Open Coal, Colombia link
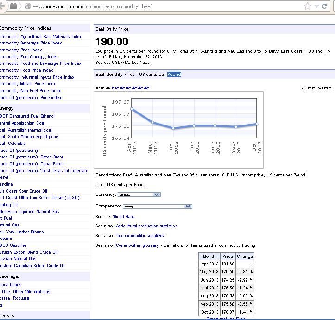Viewport: 335px width, 320px height. tap(13, 144)
